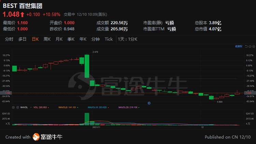Open MAVOL indicator settings hexagon icon
Viewport: 256px width, 144px height.
[x=13, y=107]
